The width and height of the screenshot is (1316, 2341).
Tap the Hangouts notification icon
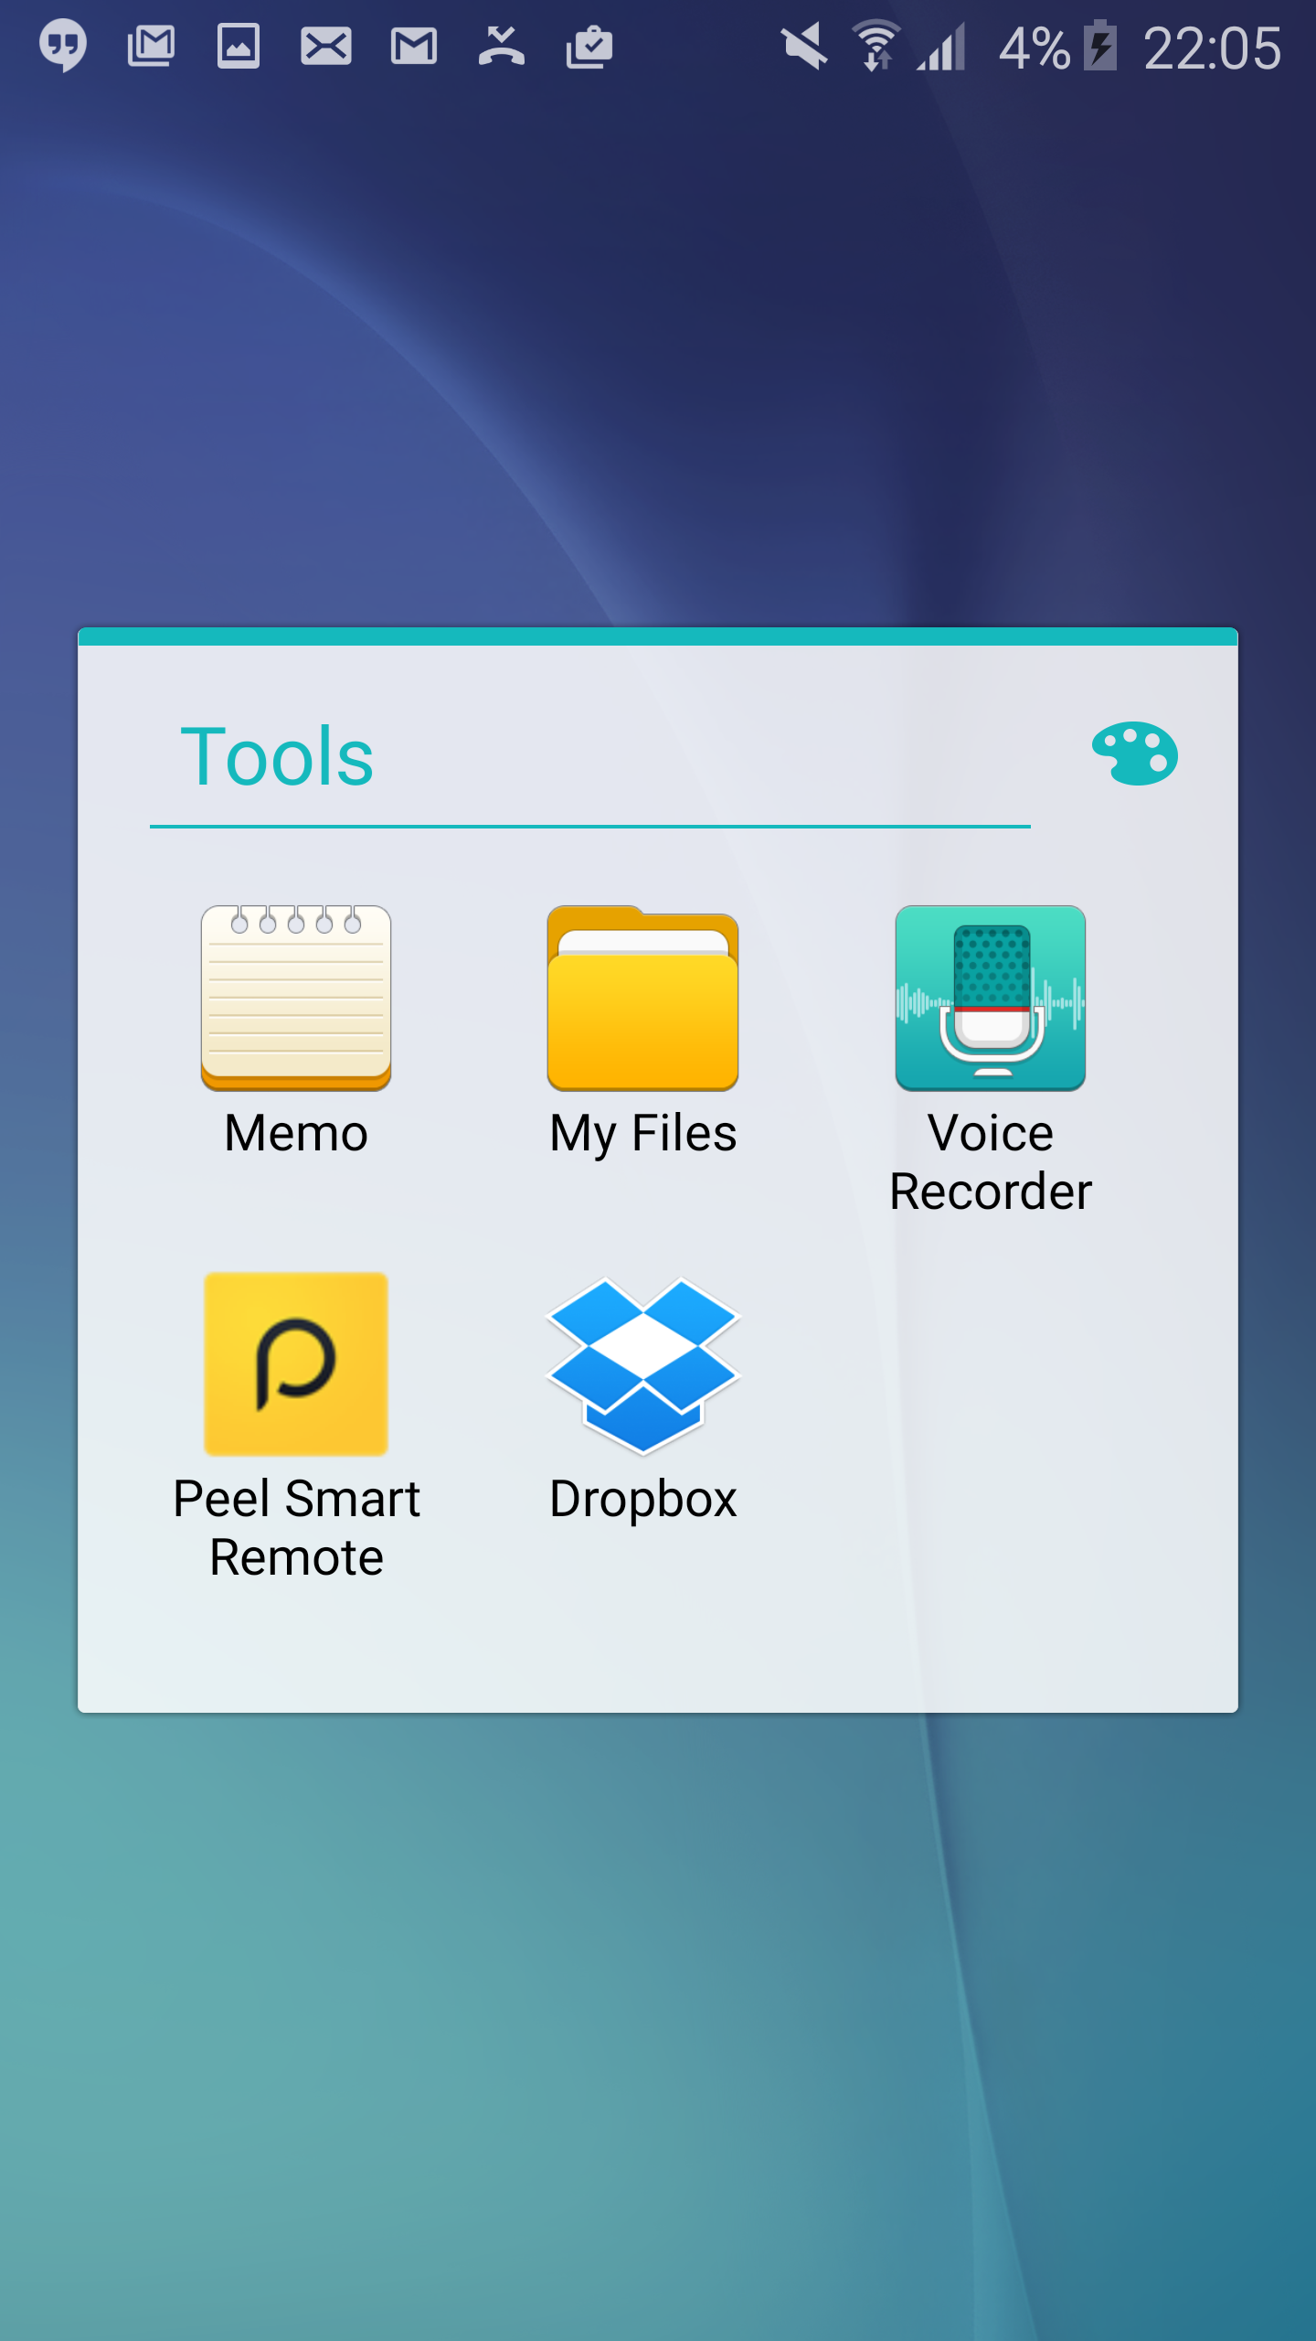(x=63, y=46)
